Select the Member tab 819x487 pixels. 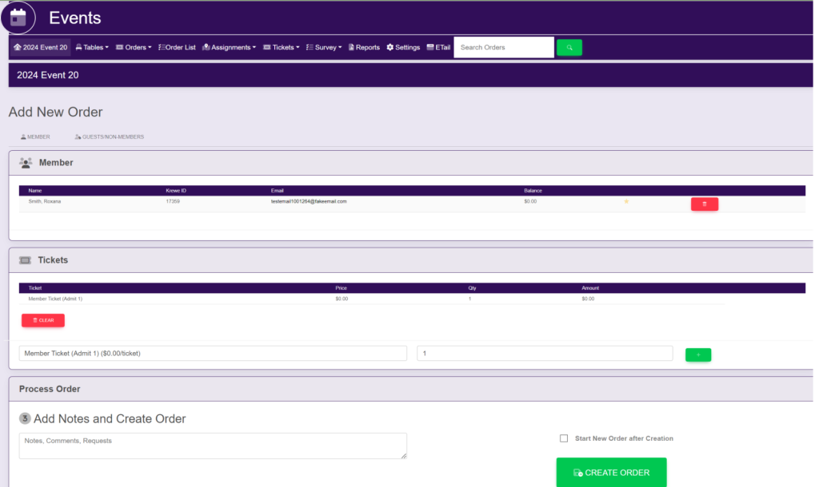point(35,137)
